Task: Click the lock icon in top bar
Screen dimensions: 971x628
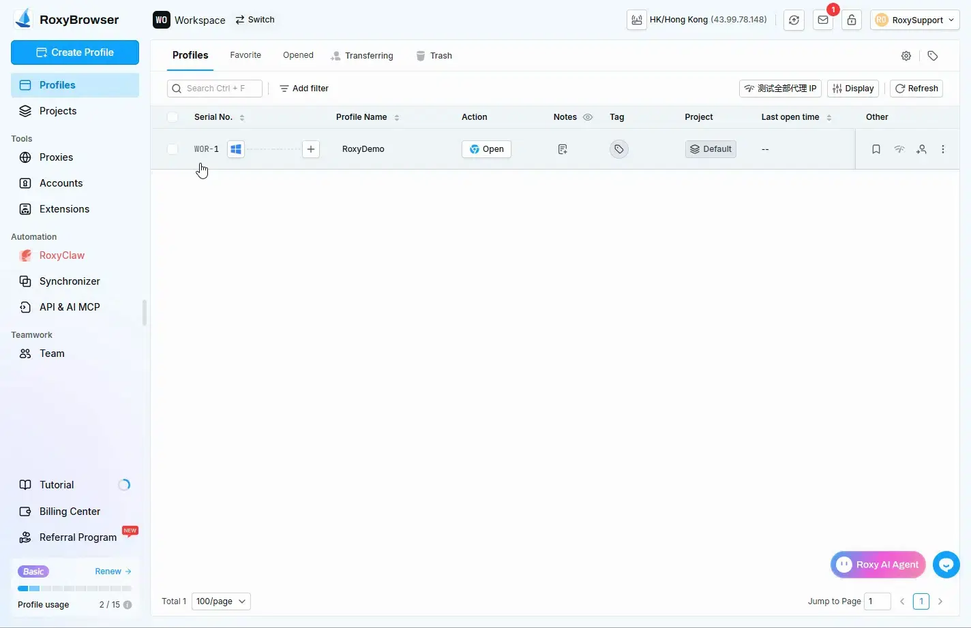Action: tap(852, 20)
